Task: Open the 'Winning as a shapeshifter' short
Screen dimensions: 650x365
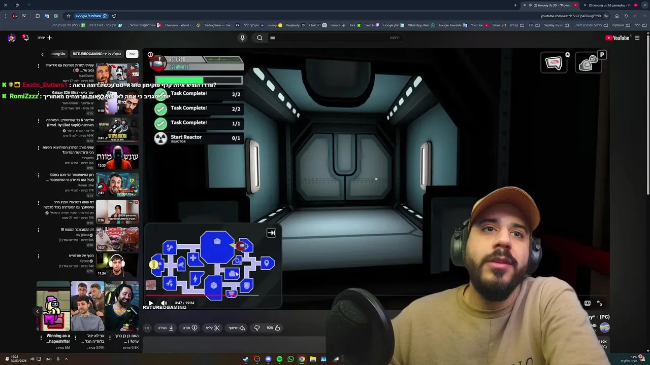Action: [53, 306]
